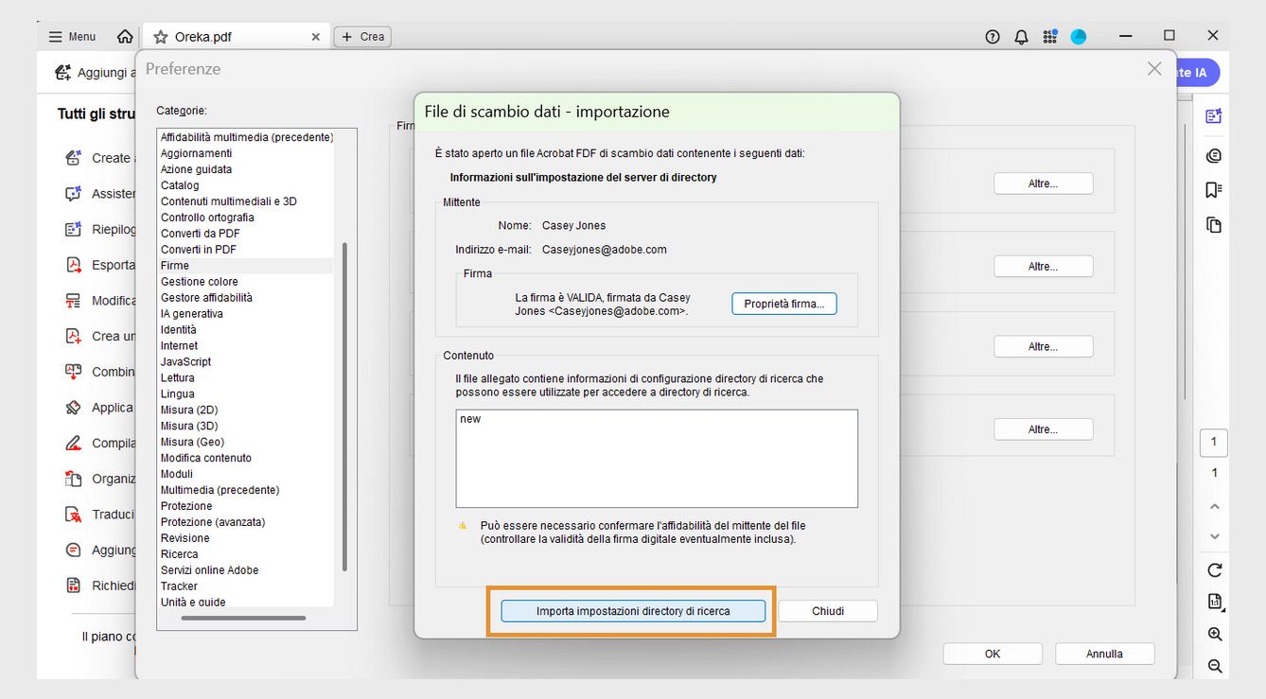The image size is (1266, 699).
Task: Open the comments panel icon in the right rail
Action: (1214, 155)
